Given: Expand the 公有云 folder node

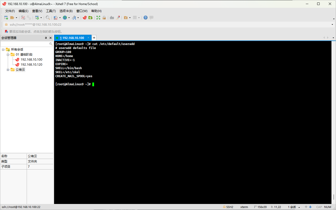Looking at the screenshot, I should pyautogui.click(x=8, y=70).
